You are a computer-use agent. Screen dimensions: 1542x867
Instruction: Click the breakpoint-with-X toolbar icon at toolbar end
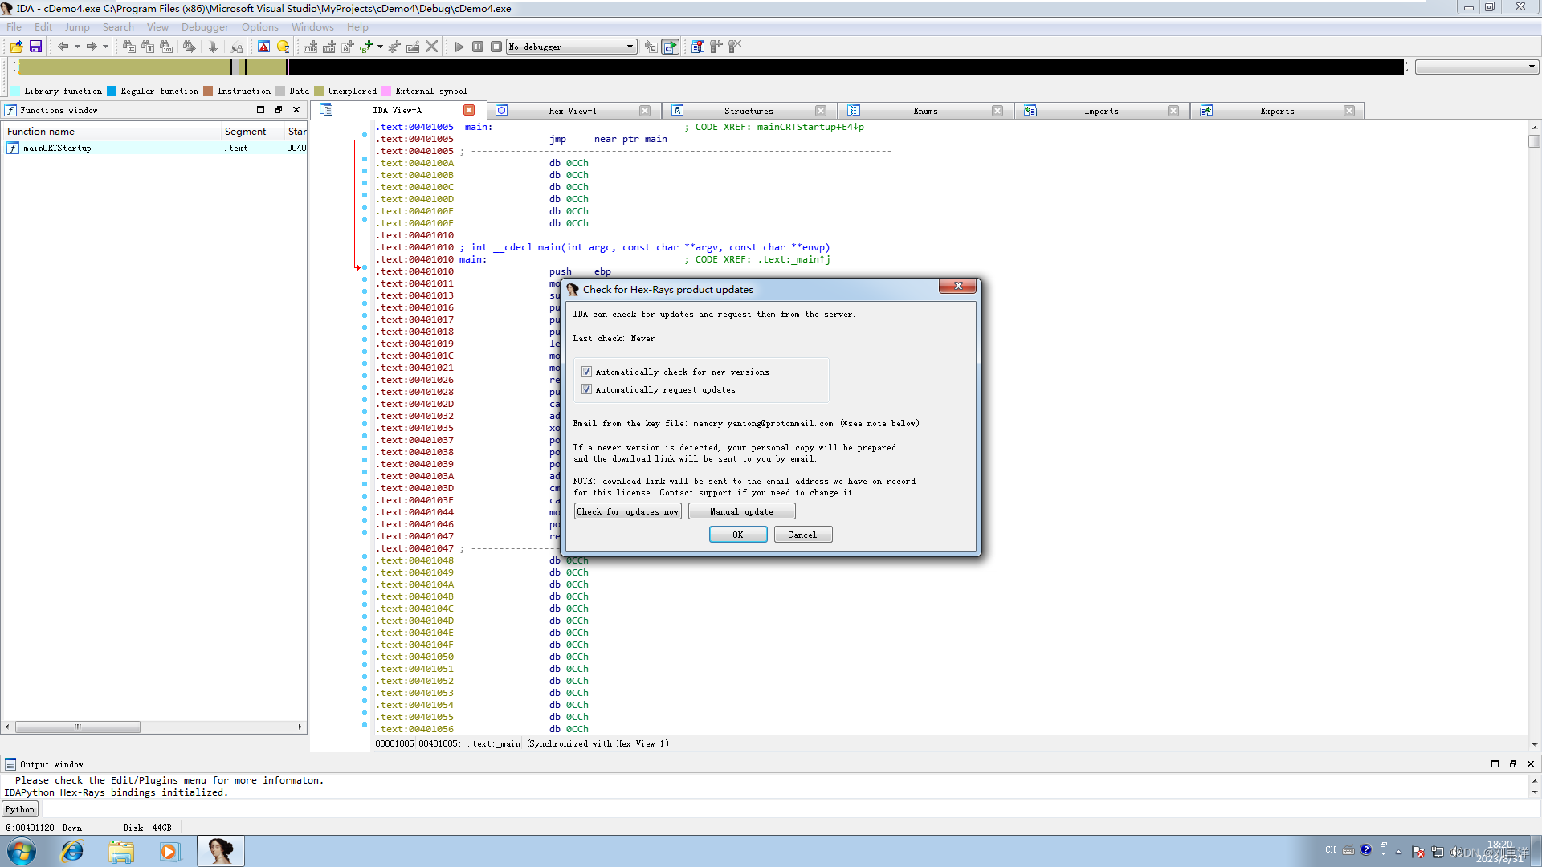click(735, 47)
